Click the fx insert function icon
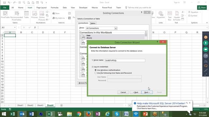Image resolution: width=209 pixels, height=117 pixels. click(35, 27)
